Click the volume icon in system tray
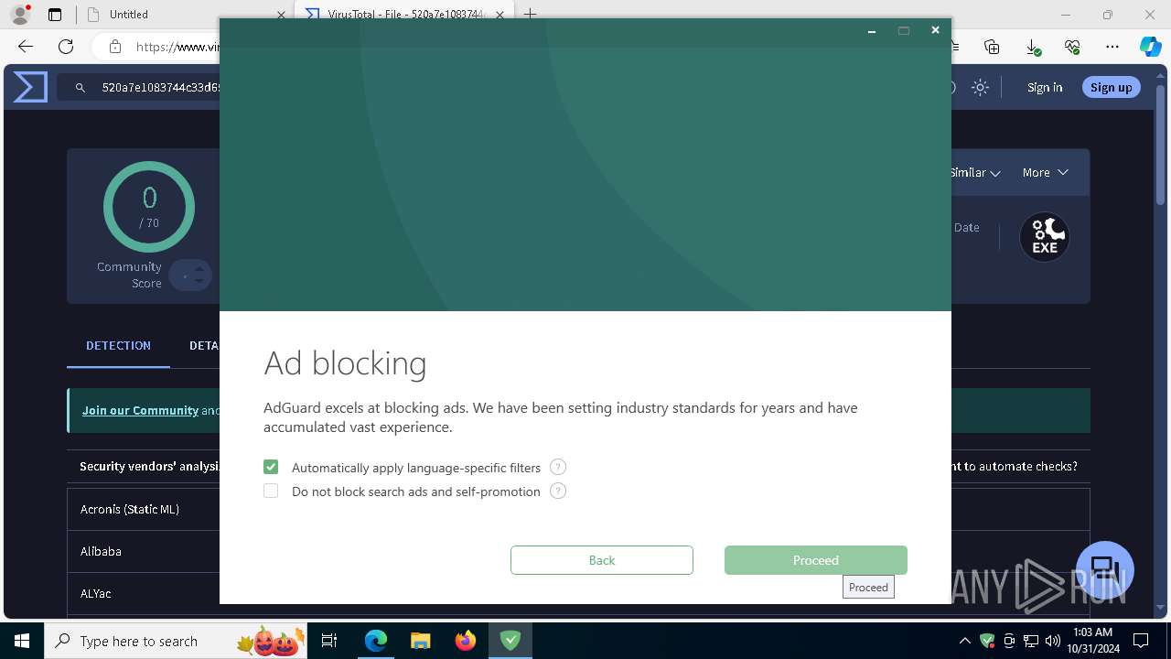This screenshot has height=659, width=1171. click(x=1053, y=641)
